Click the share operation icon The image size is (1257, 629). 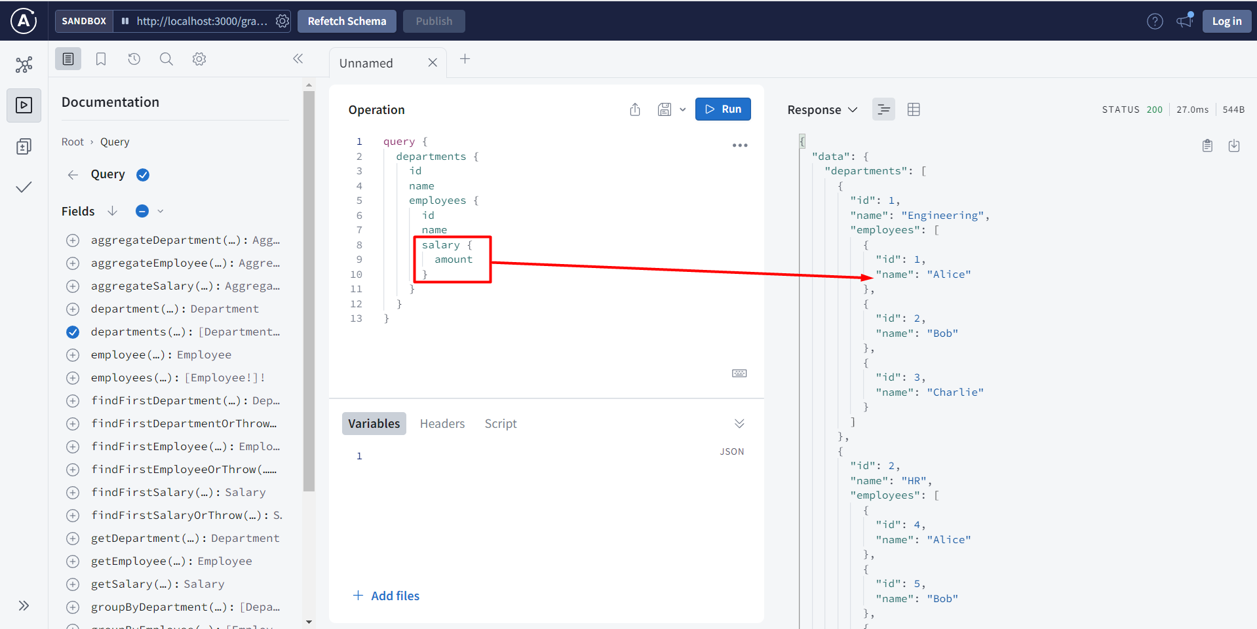pyautogui.click(x=635, y=109)
